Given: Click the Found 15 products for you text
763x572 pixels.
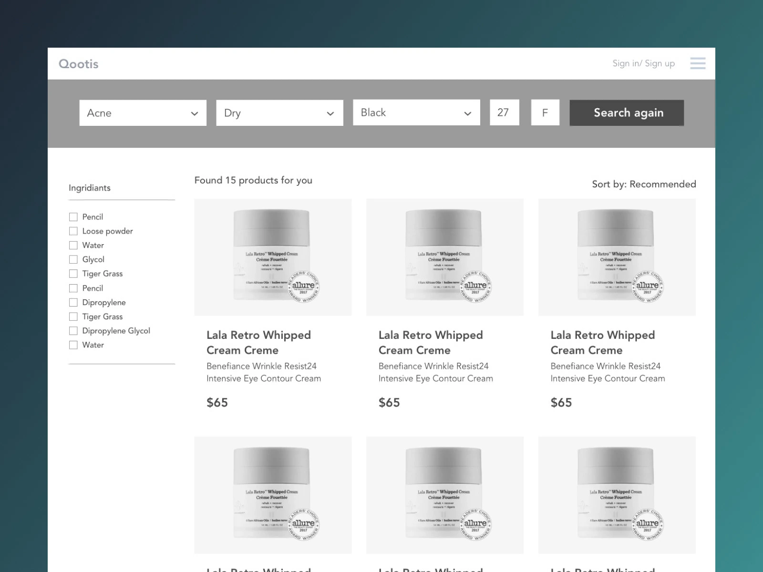Looking at the screenshot, I should 253,180.
